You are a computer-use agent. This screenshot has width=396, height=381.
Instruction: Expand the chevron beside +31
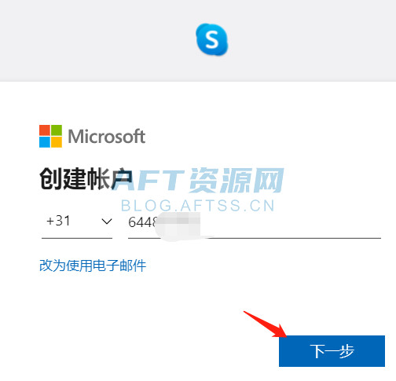(107, 222)
